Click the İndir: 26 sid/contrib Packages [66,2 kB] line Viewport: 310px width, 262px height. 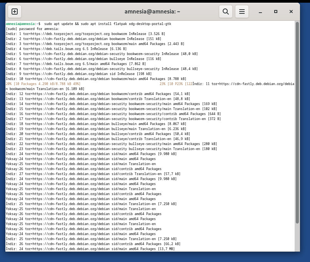tap(93, 244)
